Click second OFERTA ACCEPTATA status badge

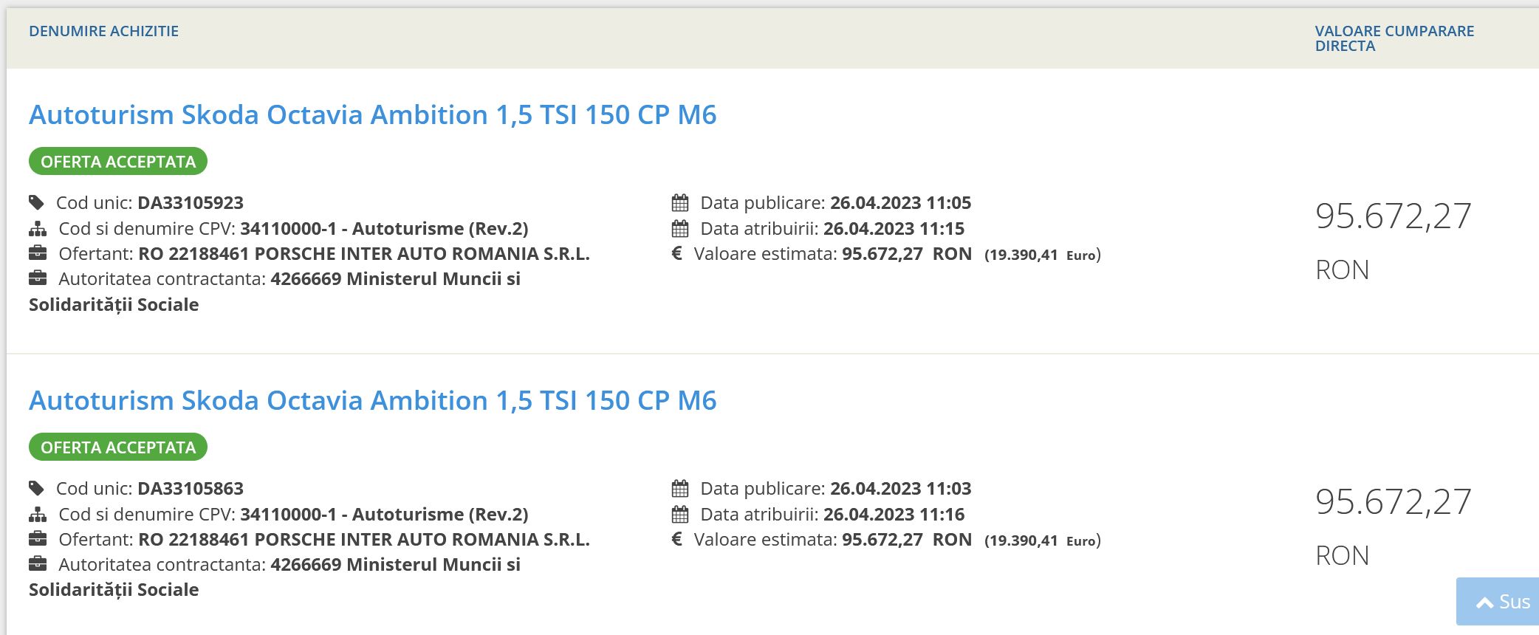coord(118,447)
